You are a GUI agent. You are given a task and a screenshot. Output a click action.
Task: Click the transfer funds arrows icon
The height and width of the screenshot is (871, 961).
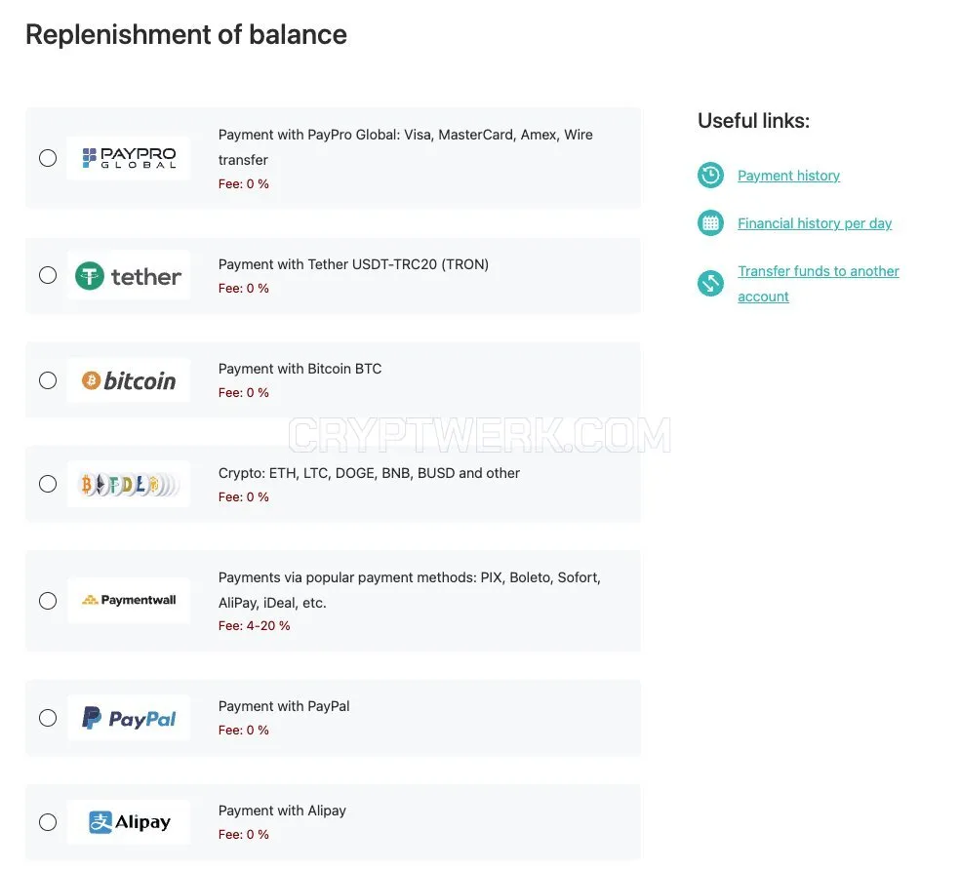click(711, 283)
